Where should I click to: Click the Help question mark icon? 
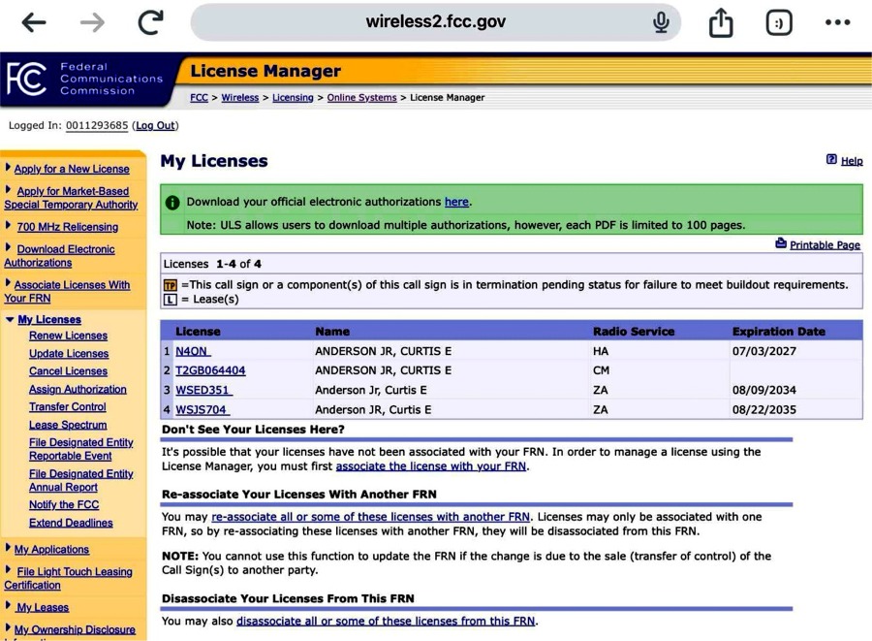click(x=831, y=160)
